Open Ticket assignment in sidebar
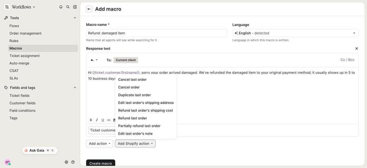 pos(24,56)
